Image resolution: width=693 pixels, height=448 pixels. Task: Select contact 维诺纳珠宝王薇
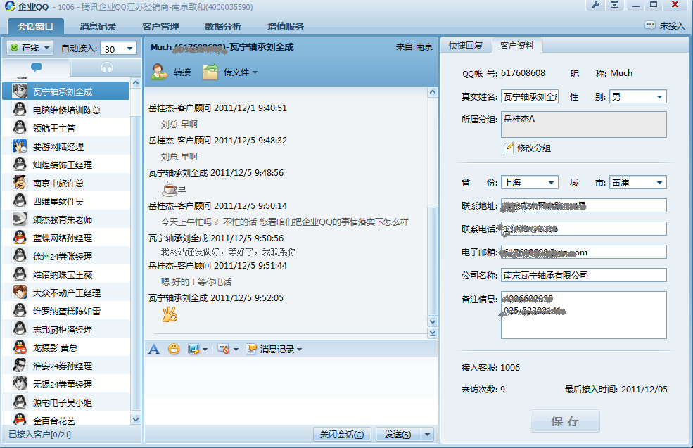click(x=66, y=274)
